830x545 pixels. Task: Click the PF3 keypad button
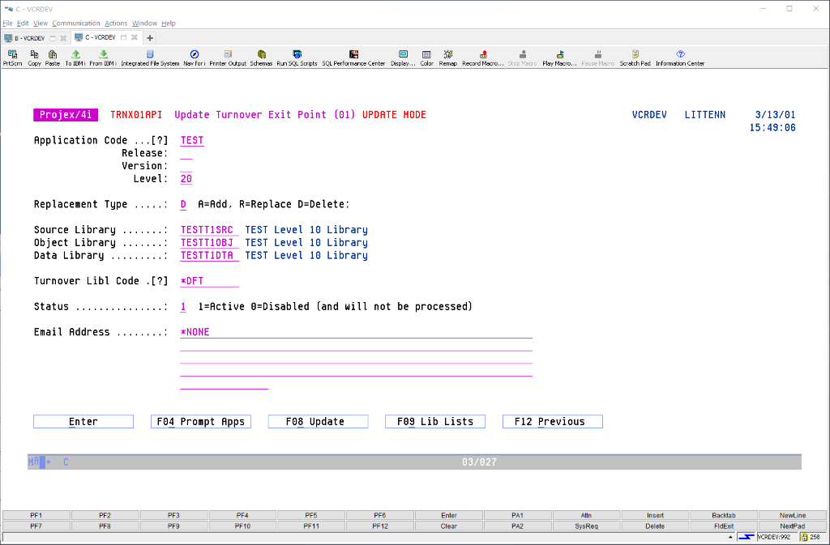pyautogui.click(x=173, y=515)
